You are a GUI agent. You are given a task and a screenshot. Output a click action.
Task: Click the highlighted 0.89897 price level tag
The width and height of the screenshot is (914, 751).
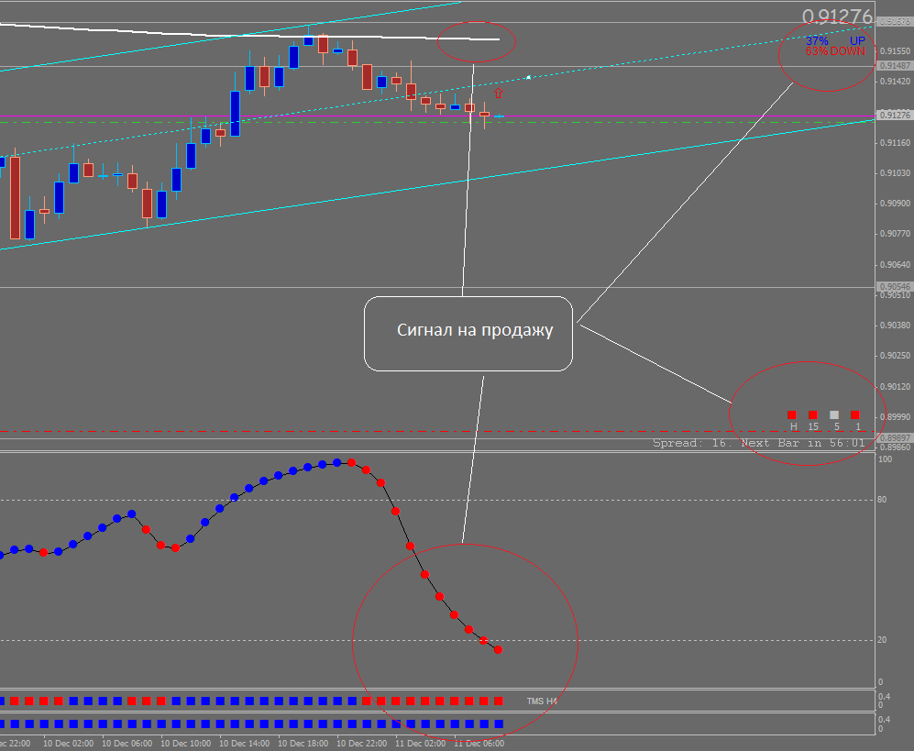(x=895, y=438)
